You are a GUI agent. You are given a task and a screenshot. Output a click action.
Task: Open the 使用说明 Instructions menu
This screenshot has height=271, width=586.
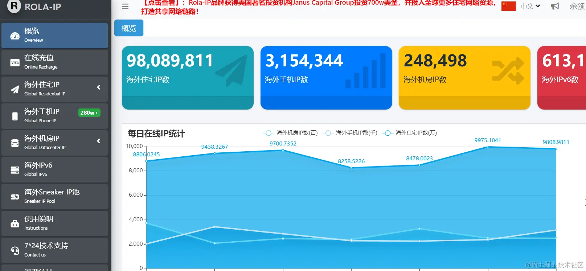[54, 223]
